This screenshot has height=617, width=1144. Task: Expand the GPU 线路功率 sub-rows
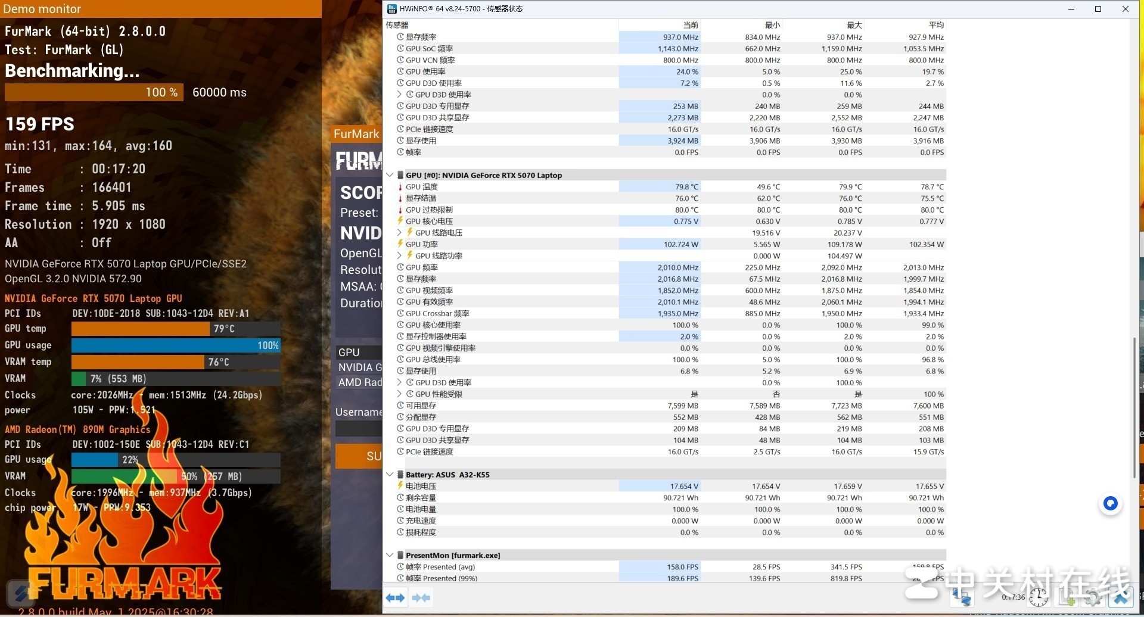(x=399, y=256)
